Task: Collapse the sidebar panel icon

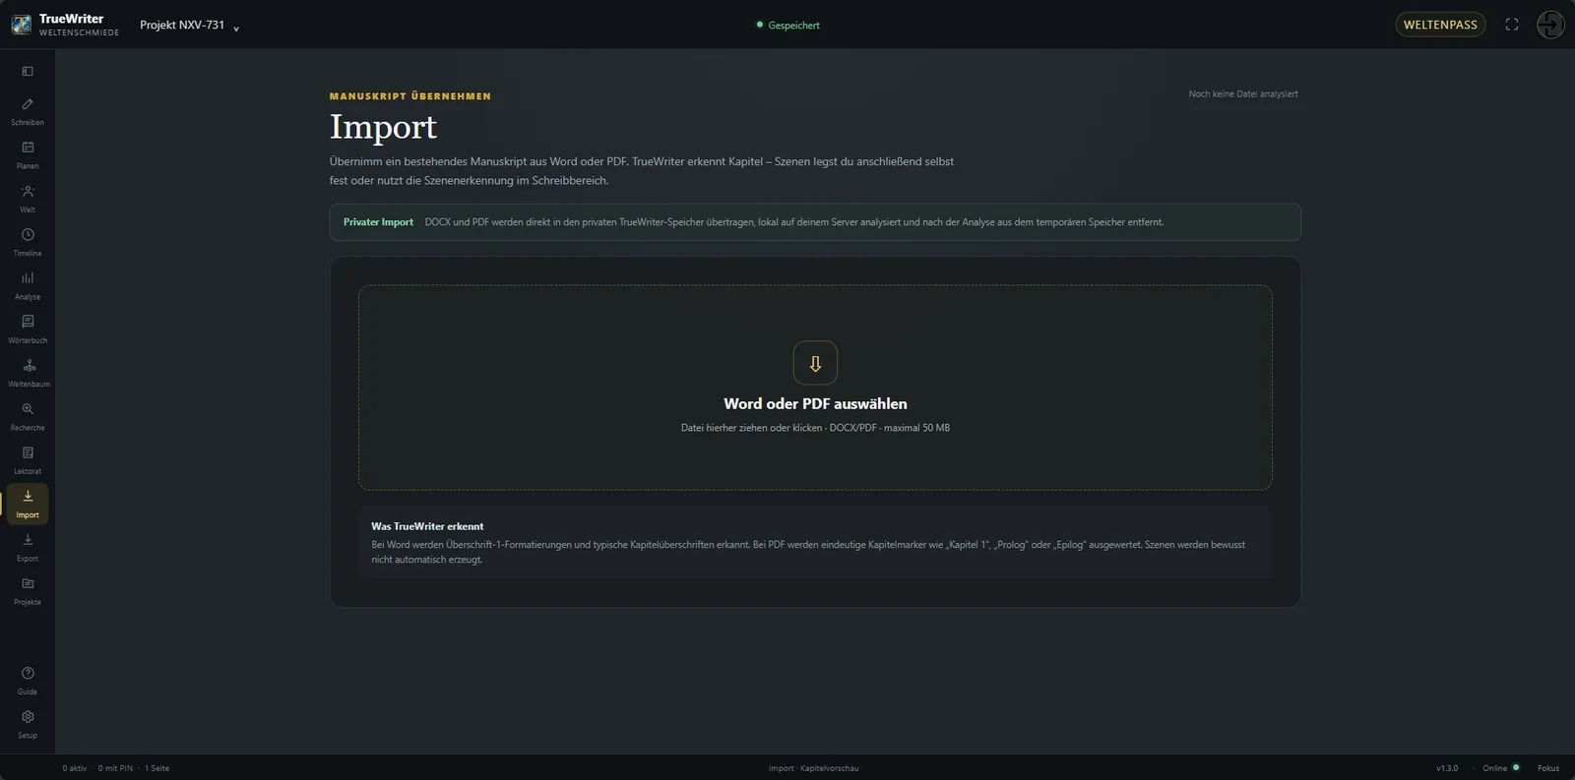Action: (28, 71)
